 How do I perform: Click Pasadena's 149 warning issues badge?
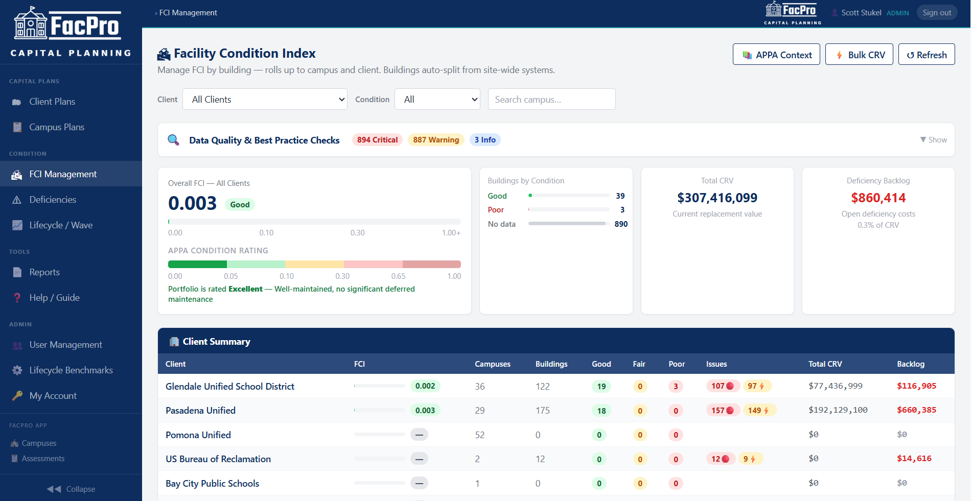pos(759,410)
